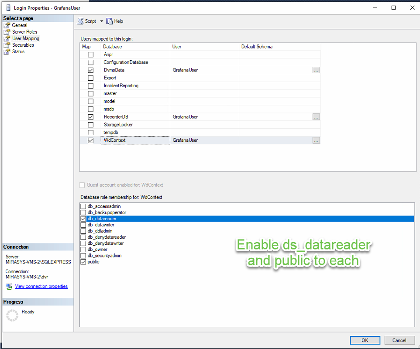Click the Script toolbar icon
Image resolution: width=420 pixels, height=349 pixels.
coord(80,21)
